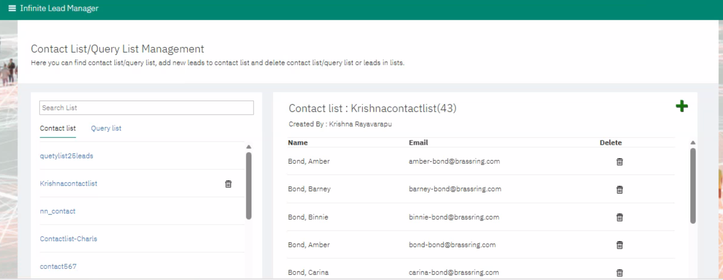Open the Contactlist-Charls list

click(x=69, y=239)
